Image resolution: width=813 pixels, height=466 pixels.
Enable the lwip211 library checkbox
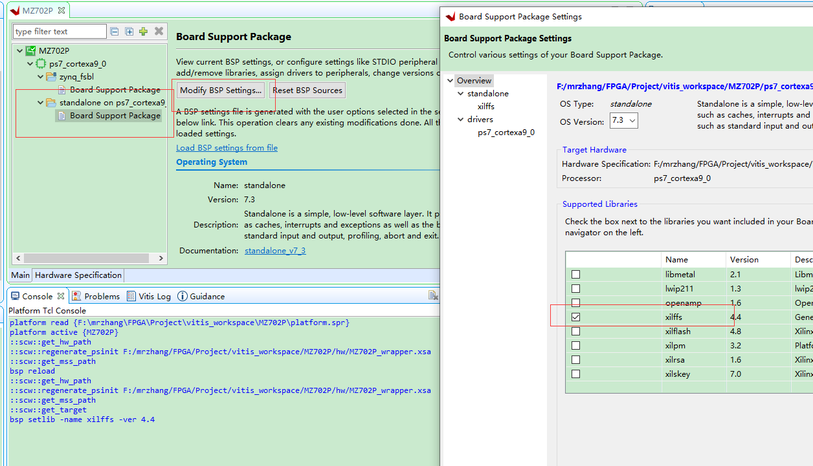(x=575, y=288)
